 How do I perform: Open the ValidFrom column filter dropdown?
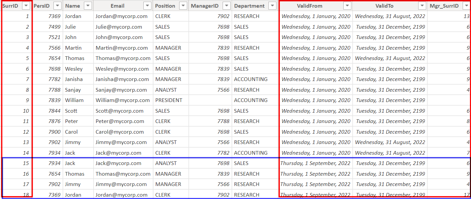coord(347,6)
